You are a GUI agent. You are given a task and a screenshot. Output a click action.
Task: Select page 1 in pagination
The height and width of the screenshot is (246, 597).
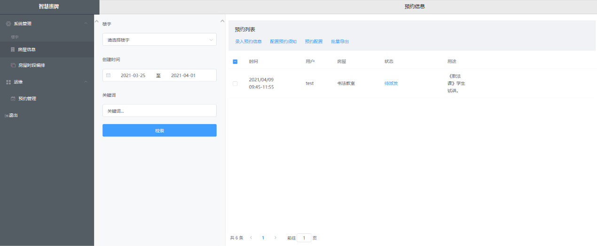point(263,238)
